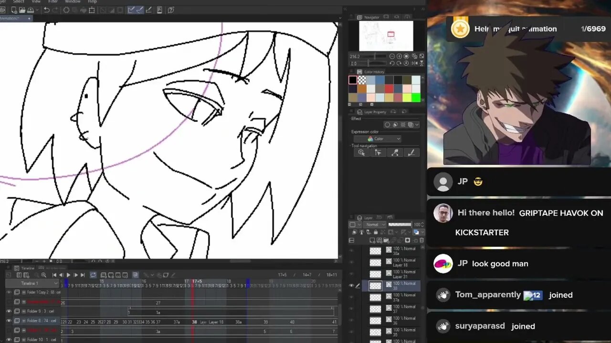Select the bright green Color History swatch

click(416, 98)
